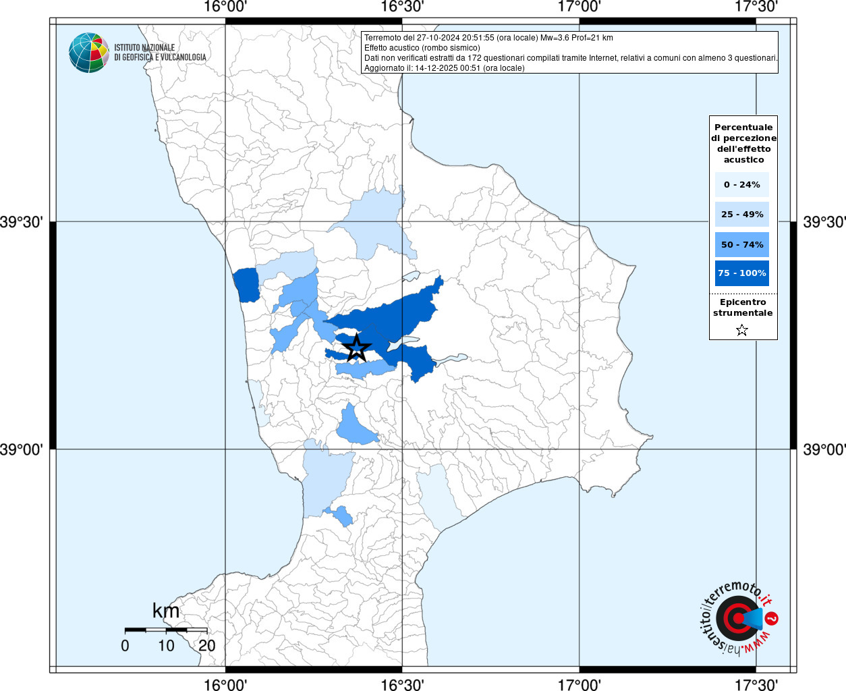Image resolution: width=846 pixels, height=691 pixels.
Task: Click the top 17°00' longitude label
Action: [x=579, y=7]
